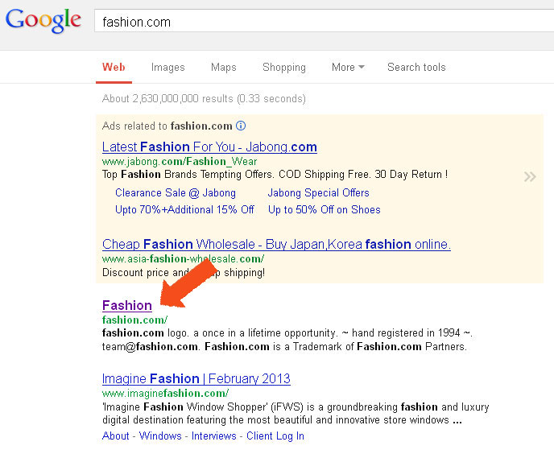Open the purple Fashion result link

127,306
